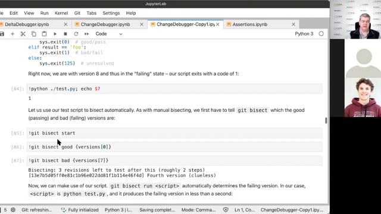Viewport: 381px width, 214px height.
Task: Click the notebook vertical scrollbar handle
Action: pos(326,120)
